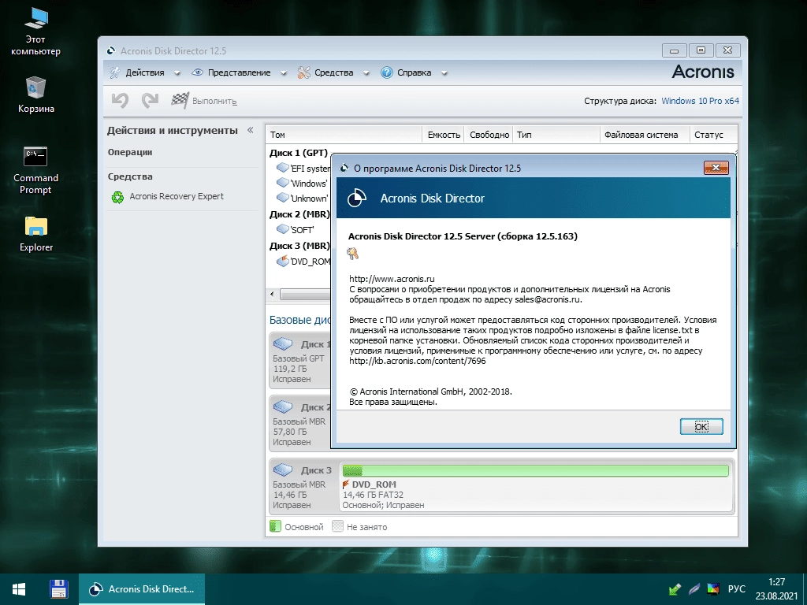The image size is (807, 605).
Task: Click the colorful monitor tray icon
Action: coord(712,589)
